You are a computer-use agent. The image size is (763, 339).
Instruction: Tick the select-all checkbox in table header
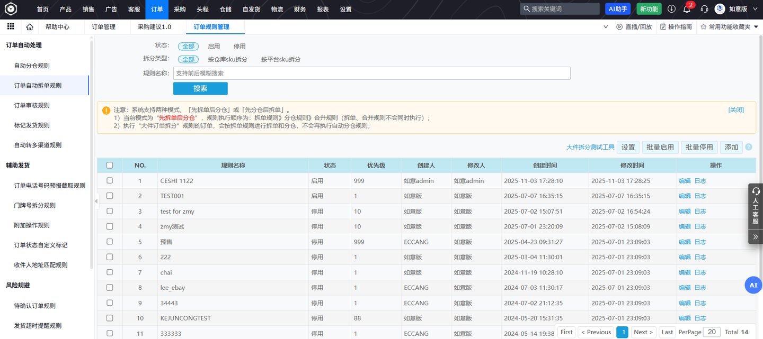click(x=110, y=165)
